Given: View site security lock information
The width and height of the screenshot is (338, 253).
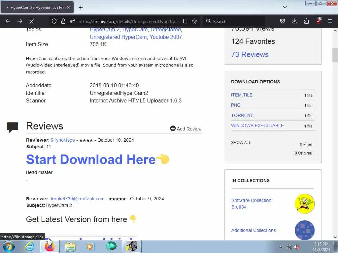Looking at the screenshot, I should tap(63, 21).
